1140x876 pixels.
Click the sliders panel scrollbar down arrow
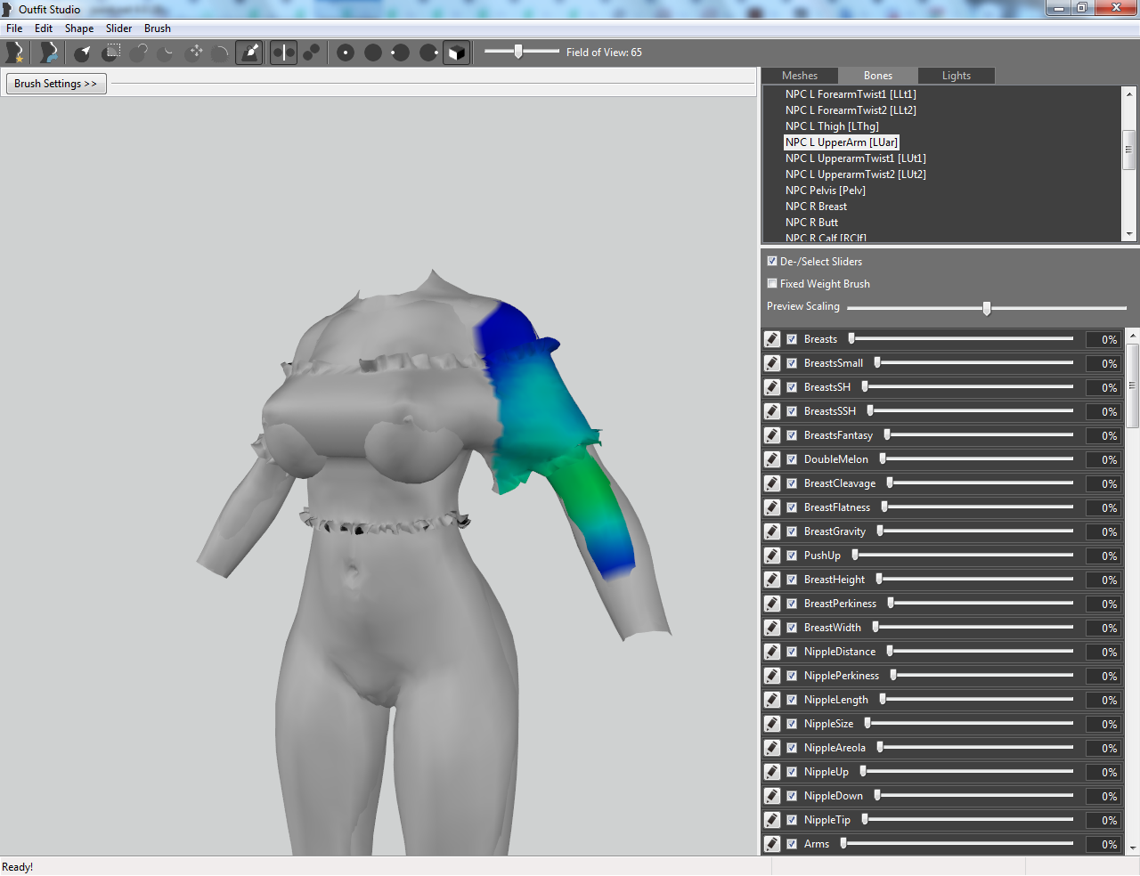click(1133, 848)
